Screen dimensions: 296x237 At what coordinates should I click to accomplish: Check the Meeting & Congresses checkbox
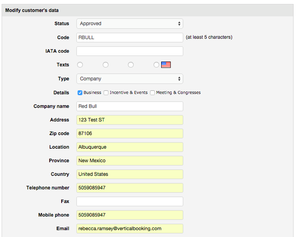tap(153, 92)
